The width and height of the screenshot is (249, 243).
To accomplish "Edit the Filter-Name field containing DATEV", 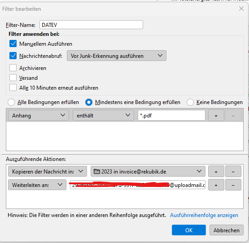I will [91, 25].
